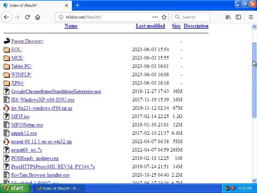Open the hamburger application menu
This screenshot has height=193, width=257.
click(x=251, y=17)
